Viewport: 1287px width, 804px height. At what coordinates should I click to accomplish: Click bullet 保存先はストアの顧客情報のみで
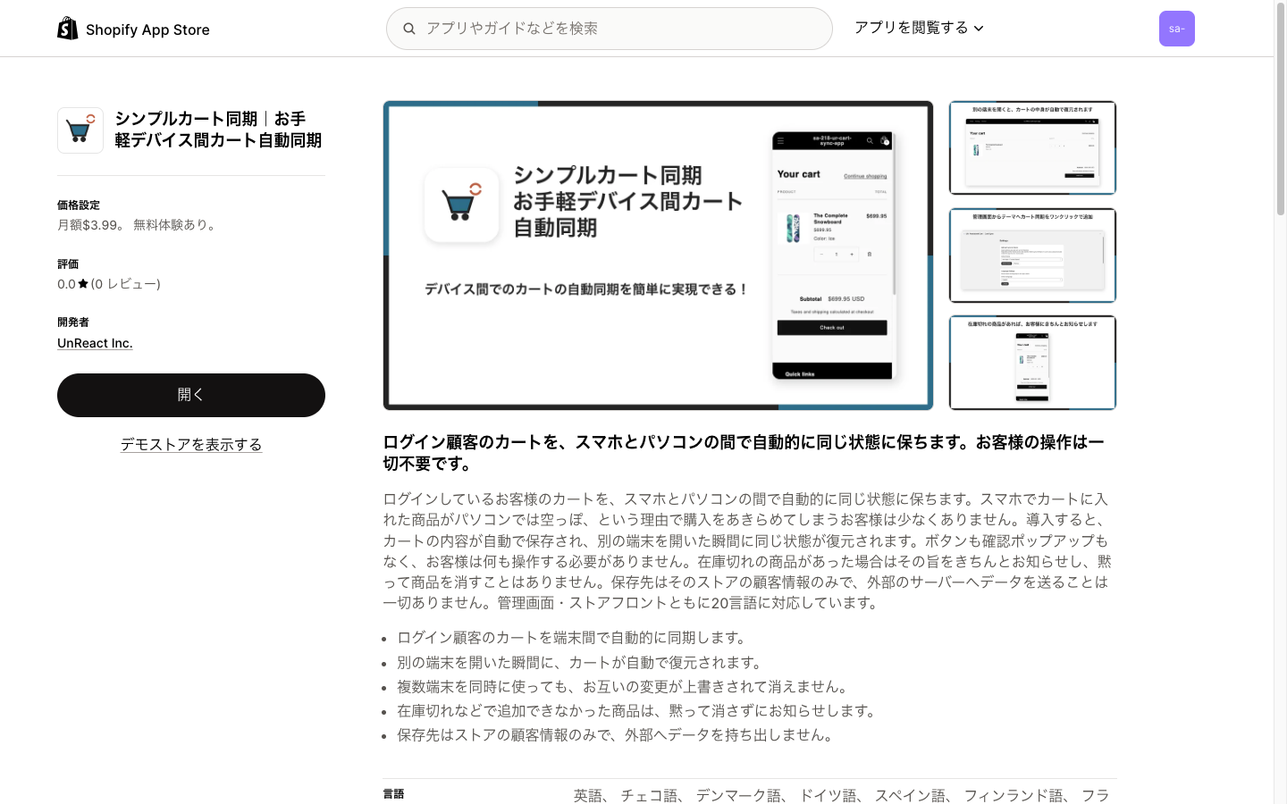(617, 734)
